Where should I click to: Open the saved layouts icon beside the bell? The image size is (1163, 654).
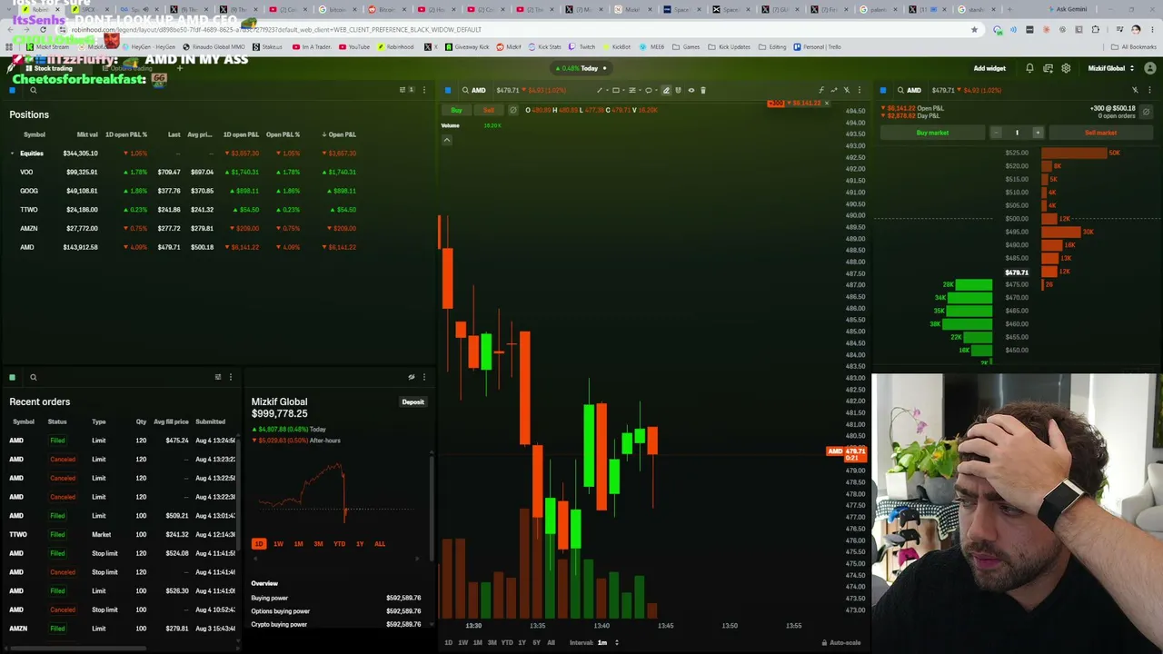1048,68
